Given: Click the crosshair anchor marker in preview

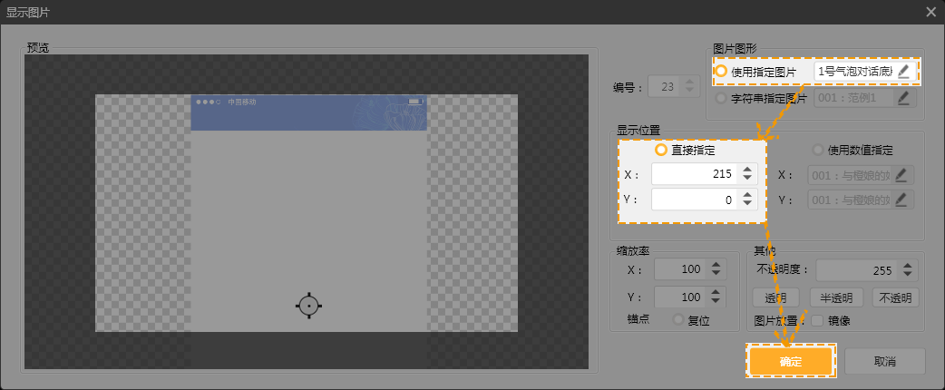Looking at the screenshot, I should [x=309, y=306].
